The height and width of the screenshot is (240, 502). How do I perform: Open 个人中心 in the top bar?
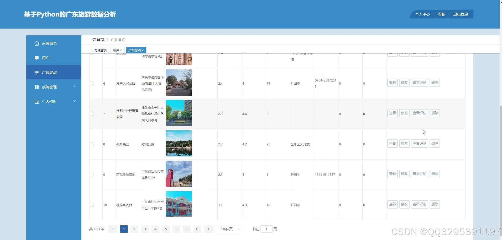click(x=422, y=14)
